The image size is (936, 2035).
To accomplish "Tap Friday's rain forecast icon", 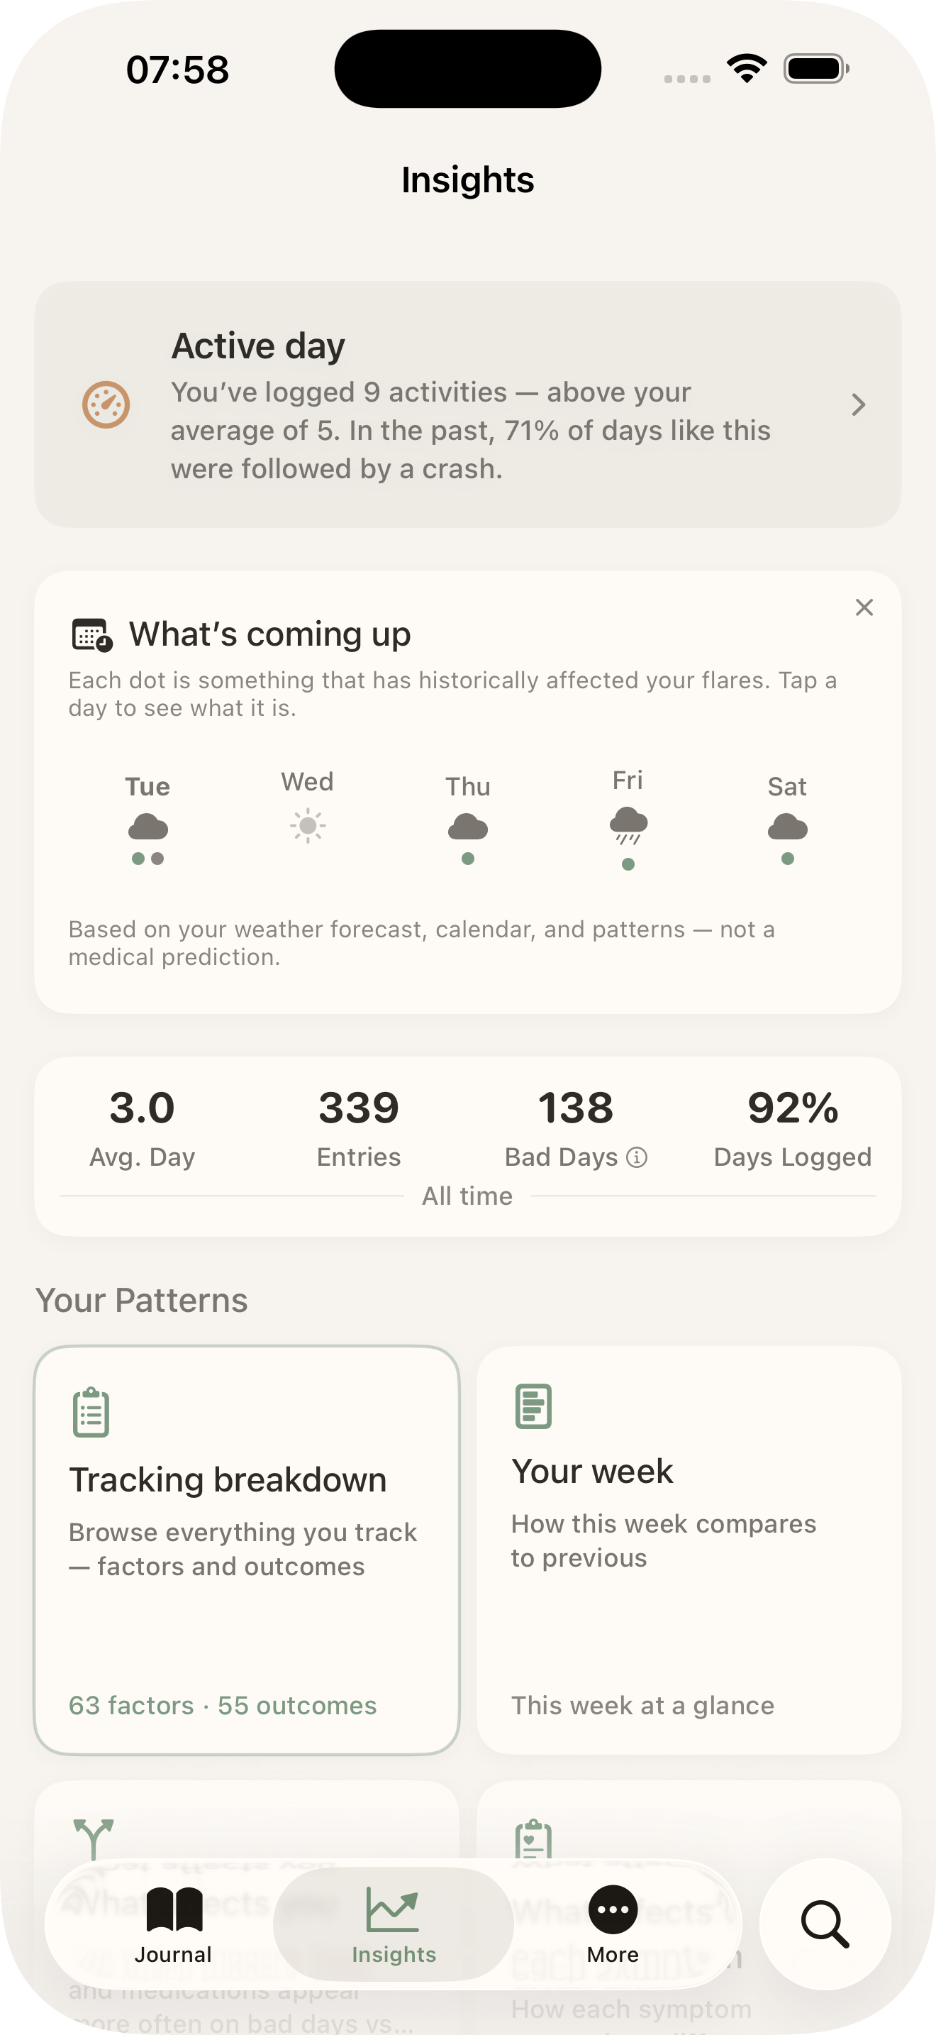I will pyautogui.click(x=628, y=825).
